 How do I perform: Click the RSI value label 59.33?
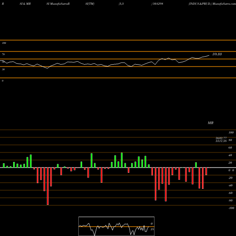point(217,54)
